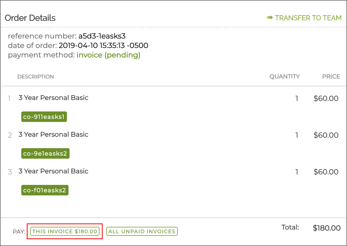
Task: Click the QUANTITY column header
Action: tap(285, 77)
